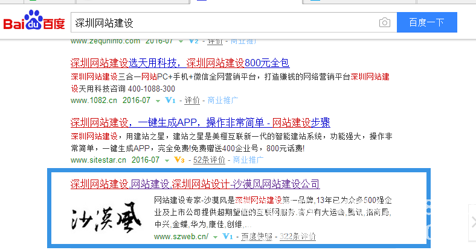
Task: Click text 常简单，一键生成APP，完全免费
Action: click(x=130, y=149)
